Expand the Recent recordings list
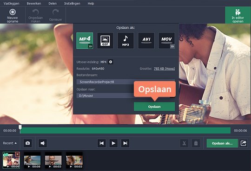The height and width of the screenshot is (171, 251). point(10,143)
